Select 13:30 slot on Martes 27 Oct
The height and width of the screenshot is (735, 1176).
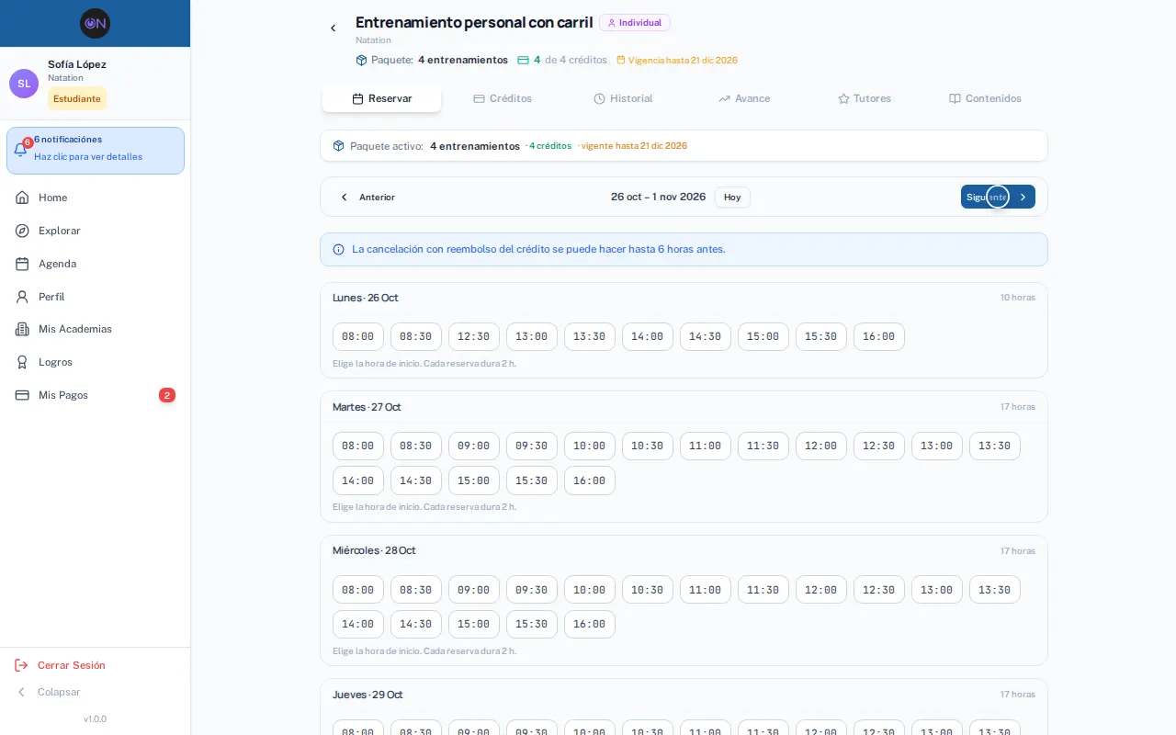point(995,446)
